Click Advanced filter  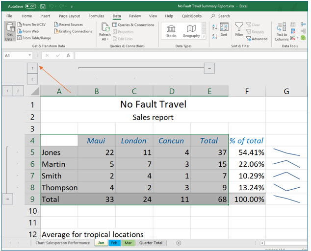[257, 39]
